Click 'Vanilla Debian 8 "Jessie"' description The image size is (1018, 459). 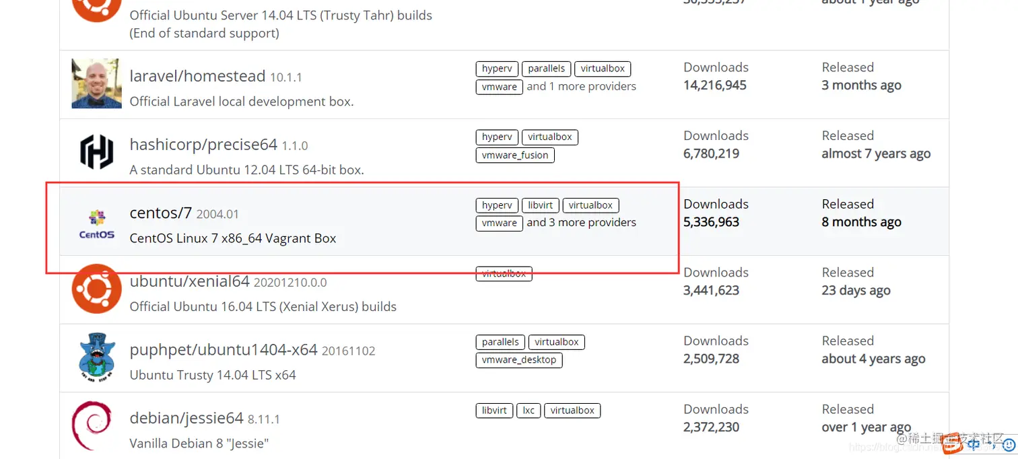[x=199, y=444]
